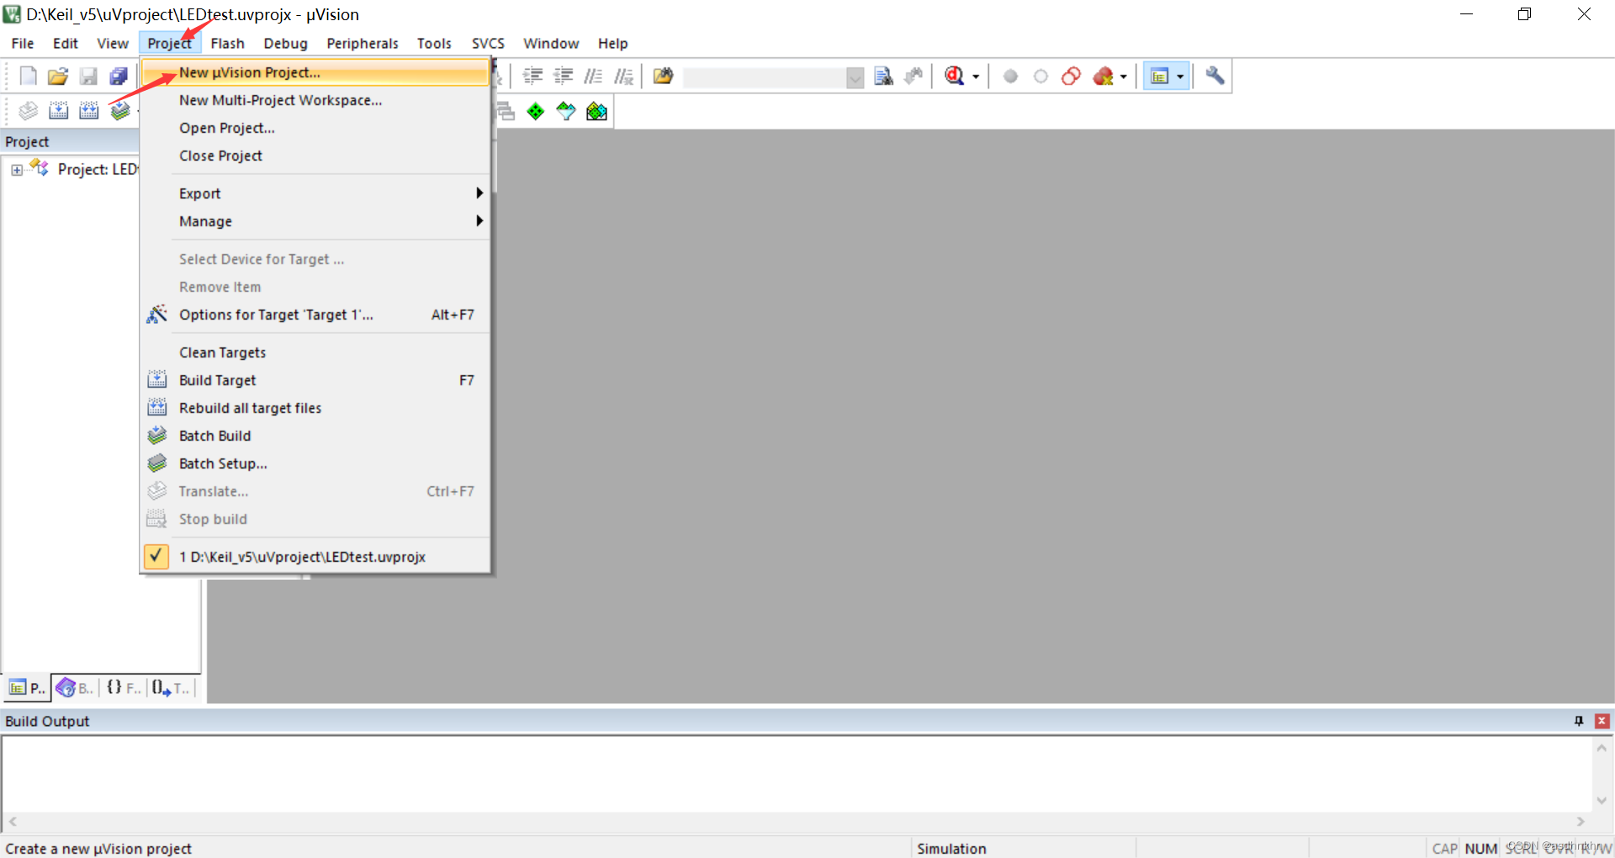
Task: Click the Kill All Breakpoints icon
Action: click(1104, 77)
